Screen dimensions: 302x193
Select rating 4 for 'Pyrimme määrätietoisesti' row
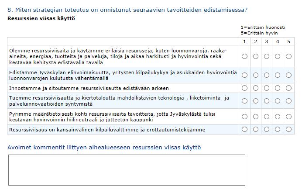(x=278, y=117)
